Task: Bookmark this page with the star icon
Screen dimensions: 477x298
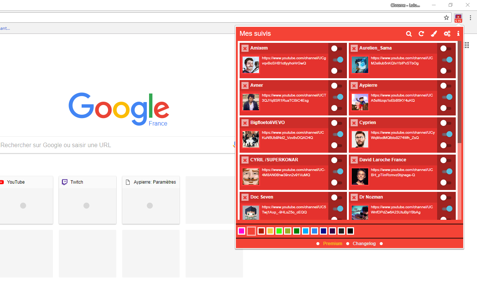Action: (446, 18)
